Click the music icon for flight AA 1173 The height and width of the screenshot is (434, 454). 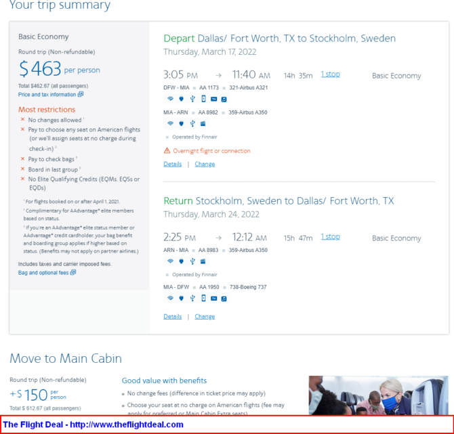point(224,100)
